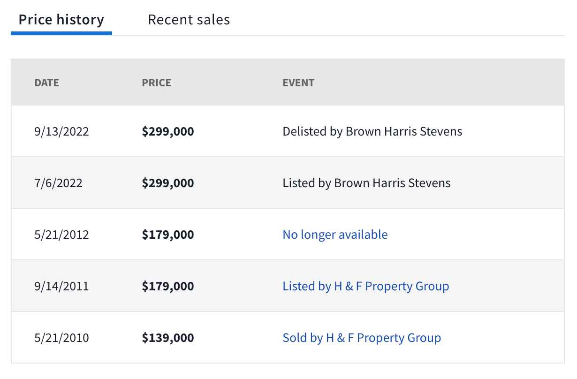Image resolution: width=577 pixels, height=379 pixels.
Task: Click the PRICE column header
Action: [x=156, y=83]
